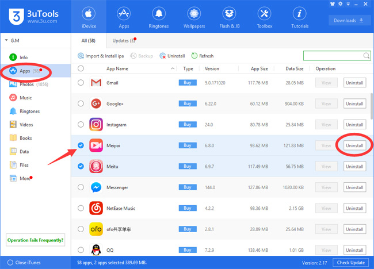Click the 3uTools logo

pyautogui.click(x=33, y=17)
